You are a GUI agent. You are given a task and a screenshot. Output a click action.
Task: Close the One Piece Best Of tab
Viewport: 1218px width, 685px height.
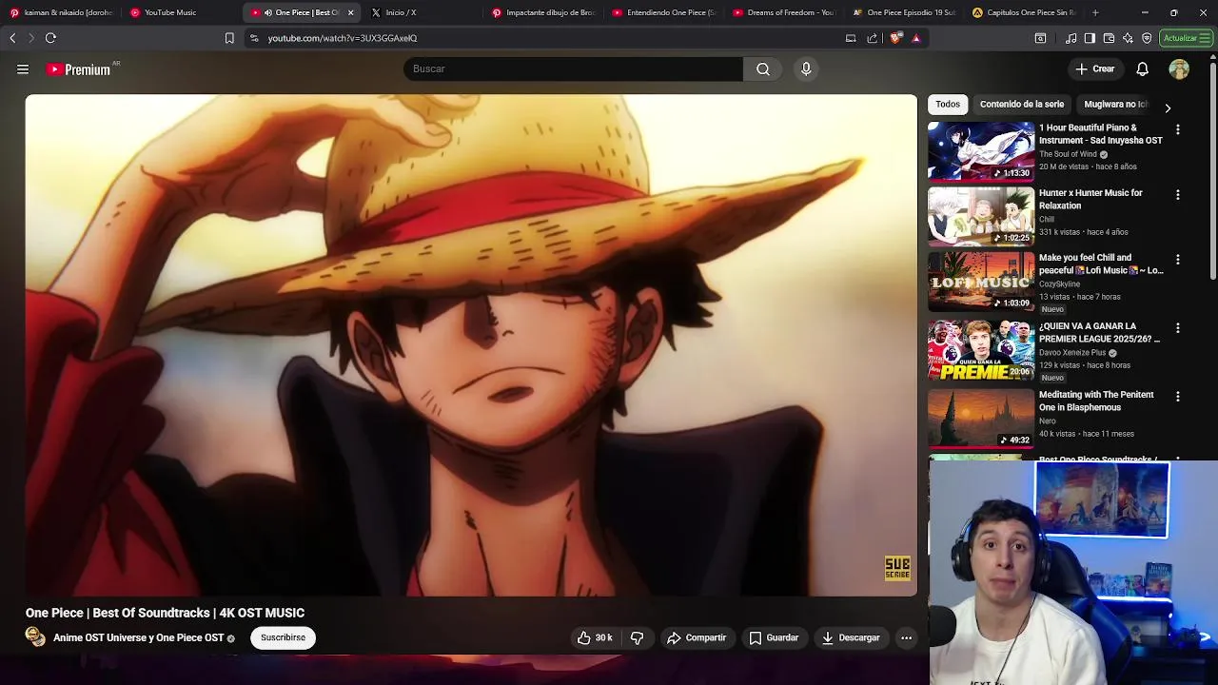coord(350,13)
